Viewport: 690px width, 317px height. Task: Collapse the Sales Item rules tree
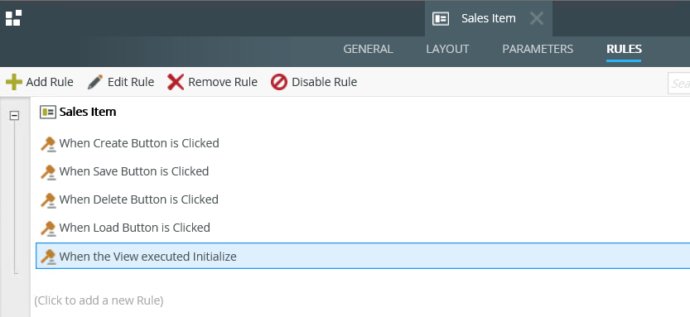(x=15, y=115)
